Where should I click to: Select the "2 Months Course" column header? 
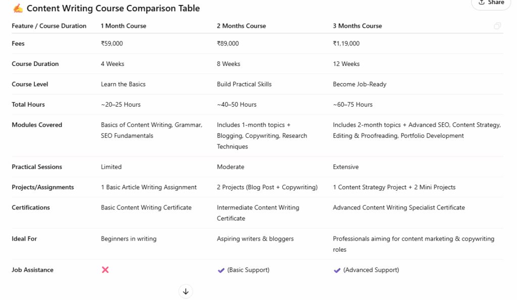[x=241, y=26]
